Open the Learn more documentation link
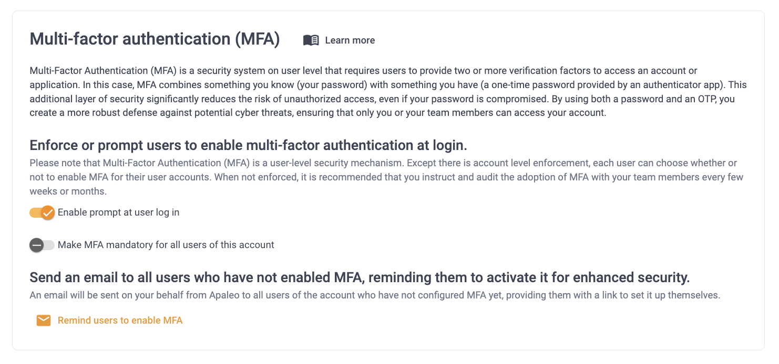This screenshot has height=364, width=779. [x=339, y=40]
